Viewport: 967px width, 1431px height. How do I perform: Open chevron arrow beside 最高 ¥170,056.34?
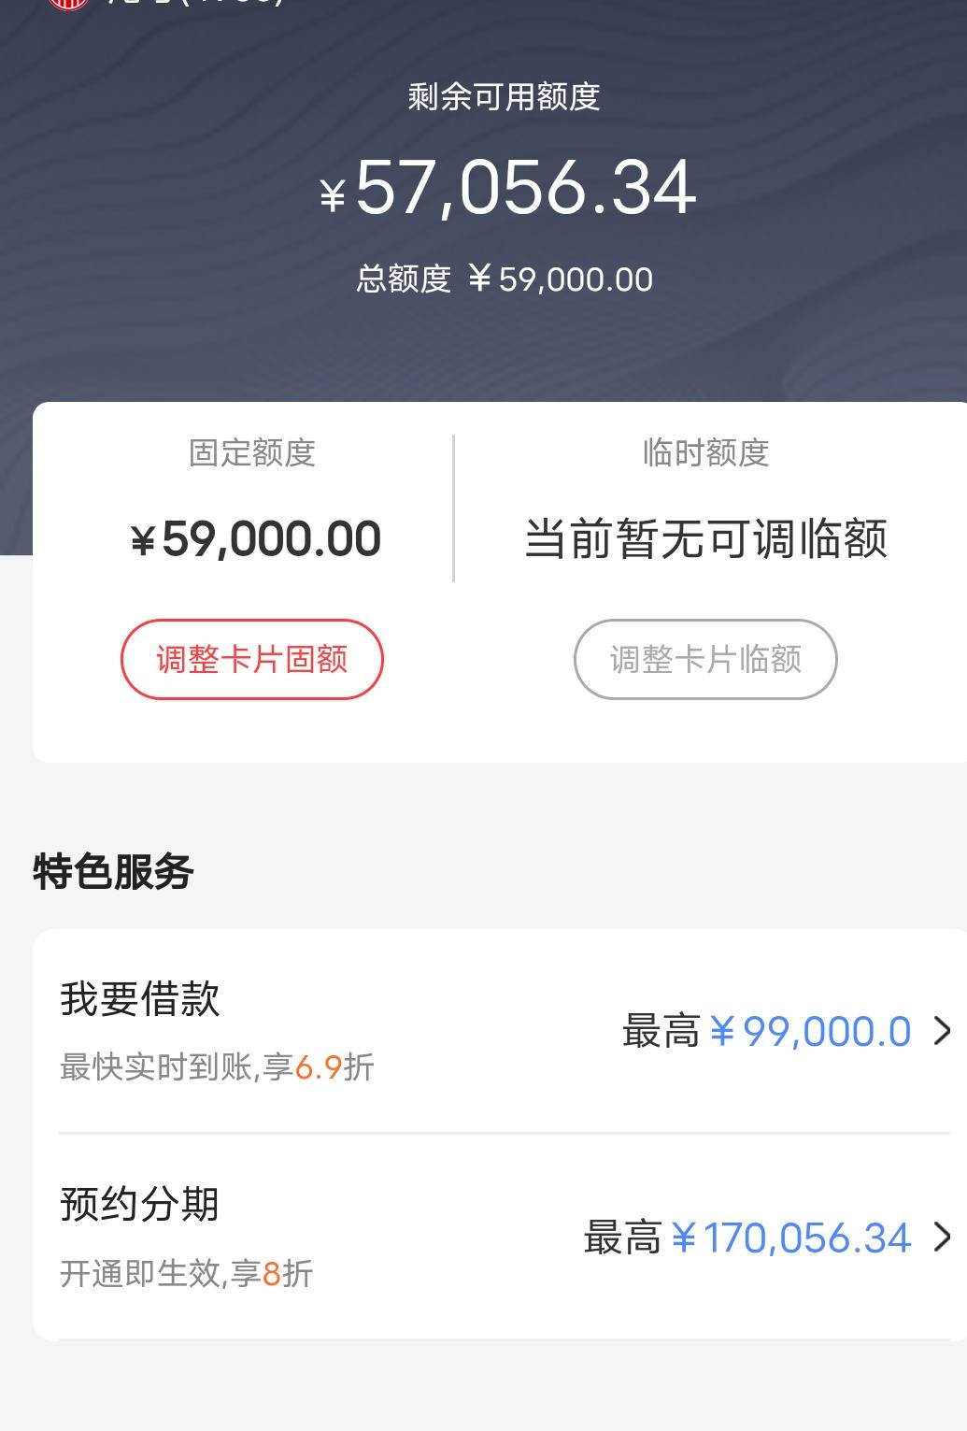pyautogui.click(x=943, y=1237)
